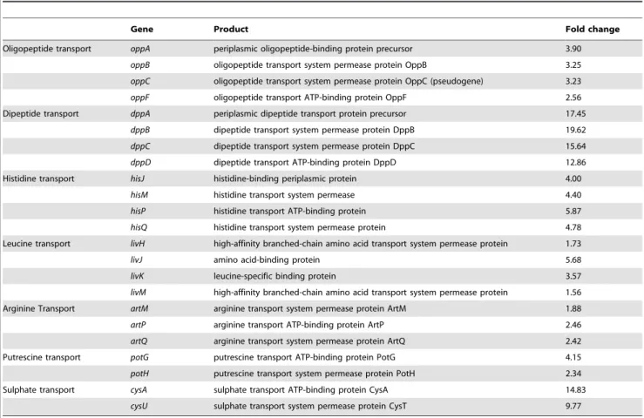This screenshot has width=644, height=418.
Task: Click the fold change value 14.83
Action: coord(575,389)
